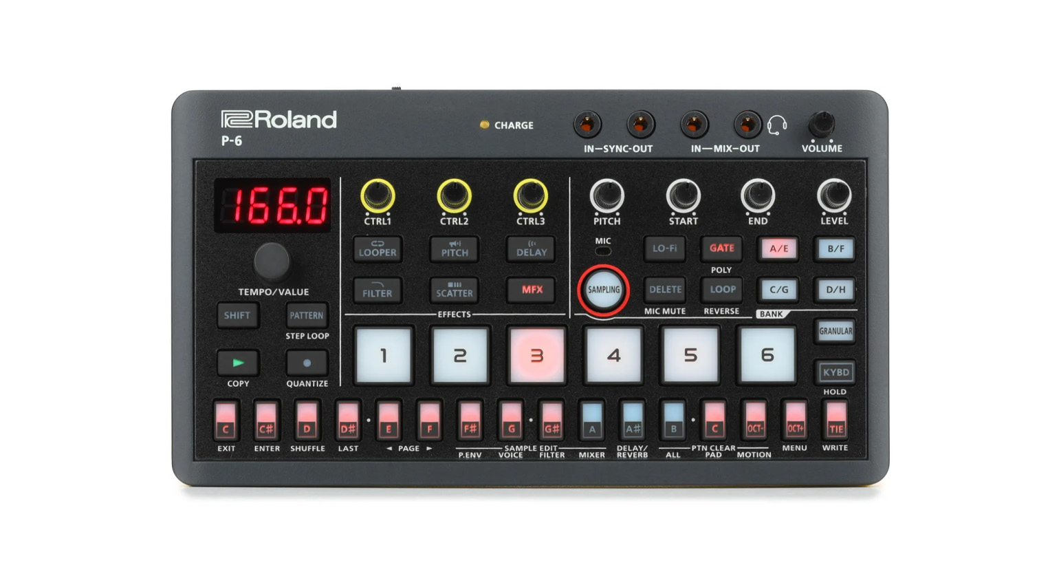Viewport: 1059px width, 585px height.
Task: Select bank D/H
Action: (836, 290)
